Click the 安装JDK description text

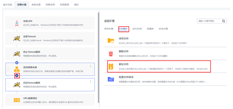53,25
